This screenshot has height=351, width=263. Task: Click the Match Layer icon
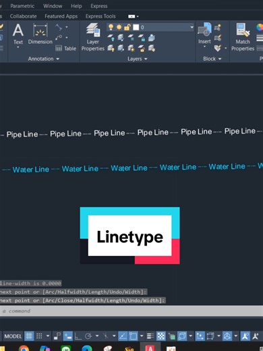click(x=152, y=48)
